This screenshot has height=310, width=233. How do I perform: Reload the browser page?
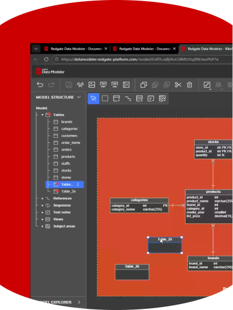click(46, 59)
